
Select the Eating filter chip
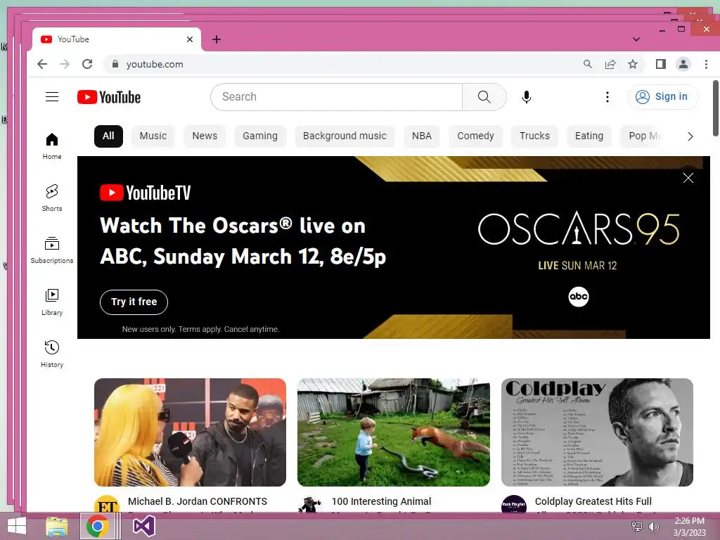coord(589,136)
